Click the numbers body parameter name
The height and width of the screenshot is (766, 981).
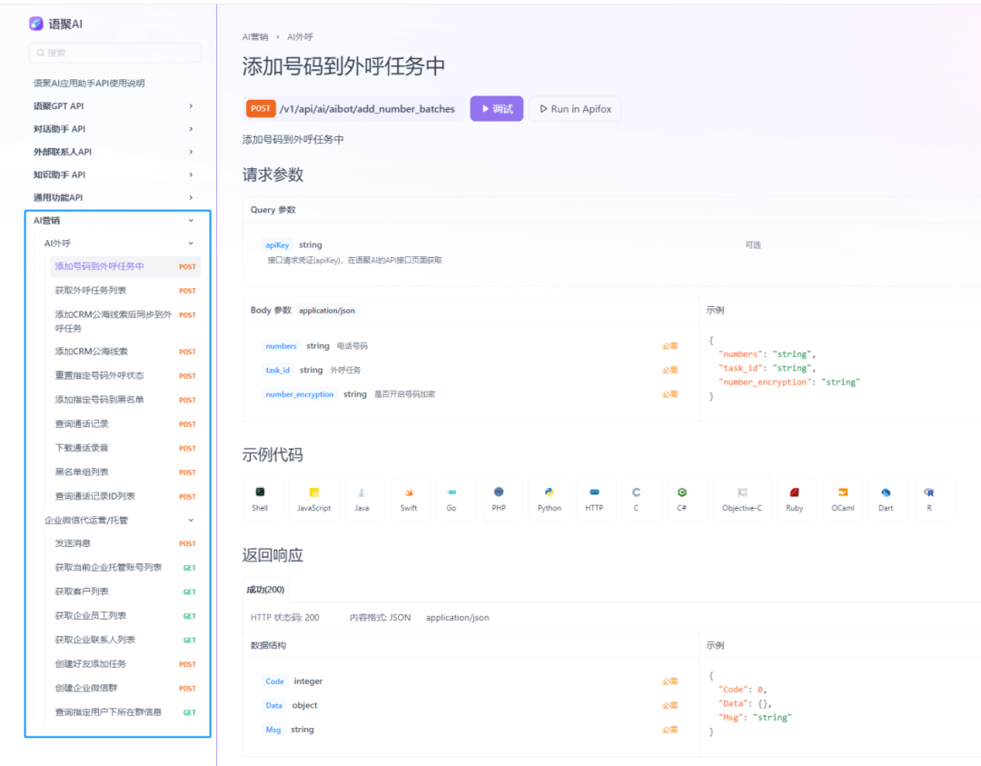(x=281, y=346)
